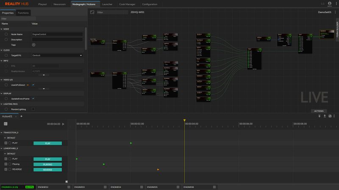This screenshot has width=339, height=190.
Task: Click the LOWERTHIRD_0 PLAY row grid icon
Action: (x=6, y=159)
